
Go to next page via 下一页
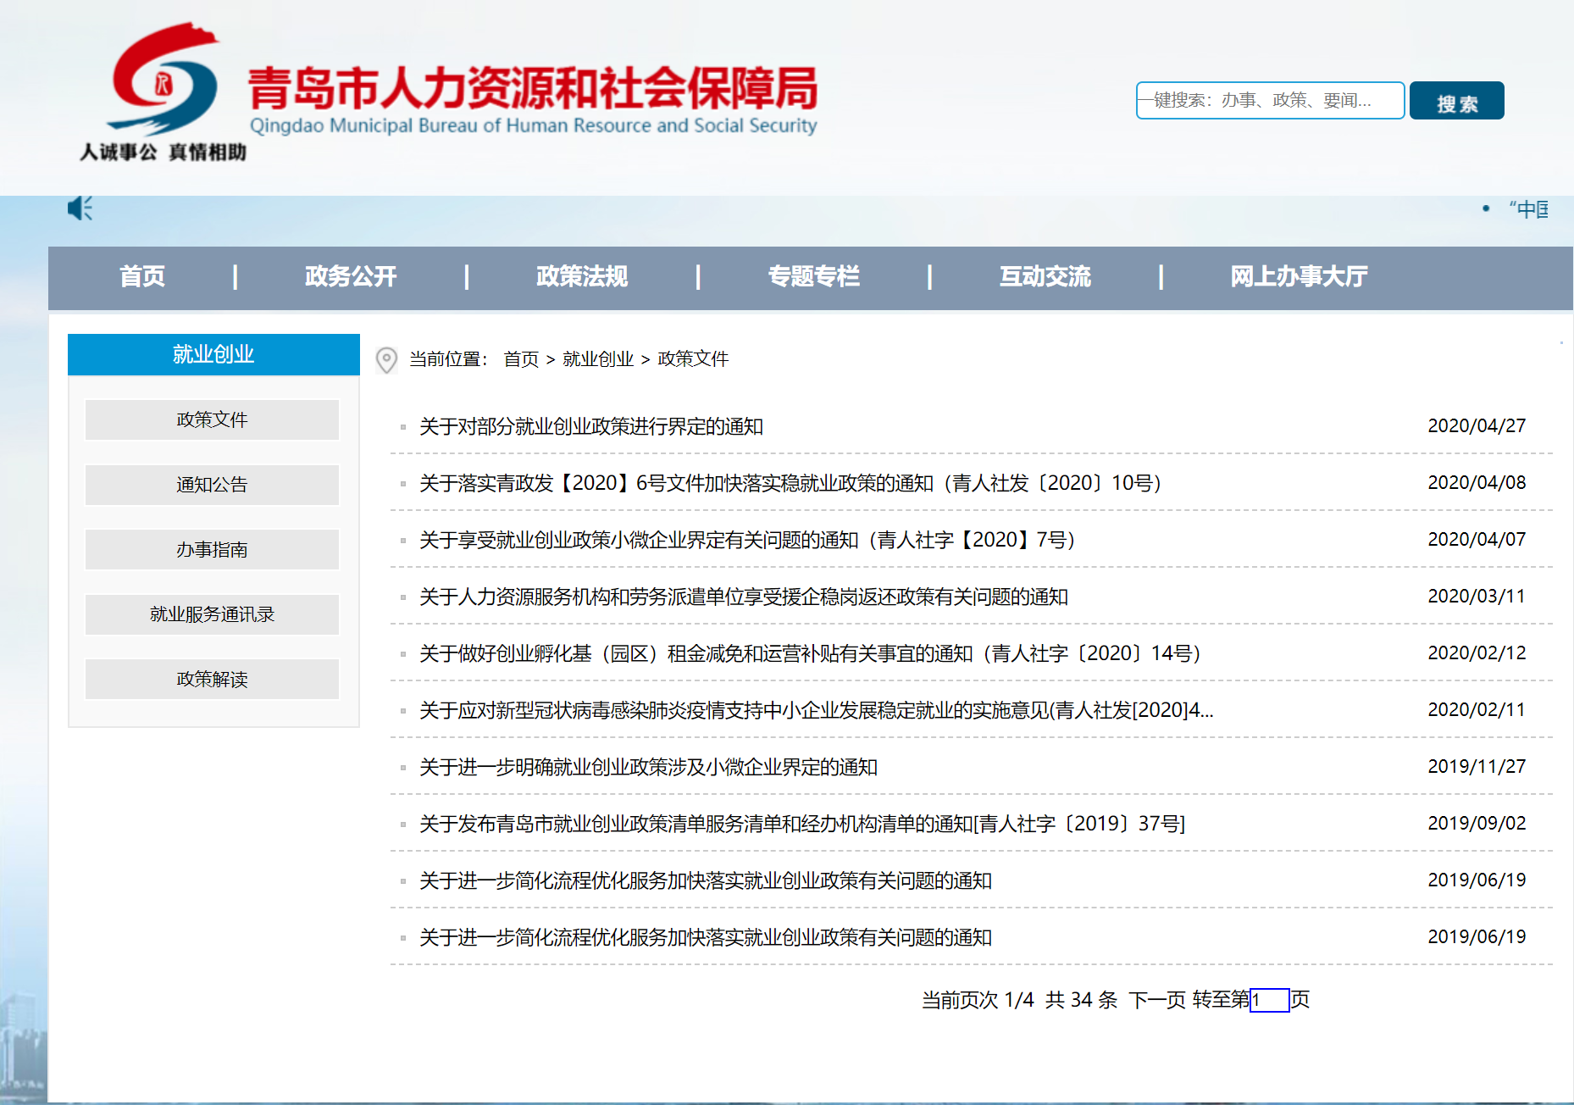tap(1156, 1000)
